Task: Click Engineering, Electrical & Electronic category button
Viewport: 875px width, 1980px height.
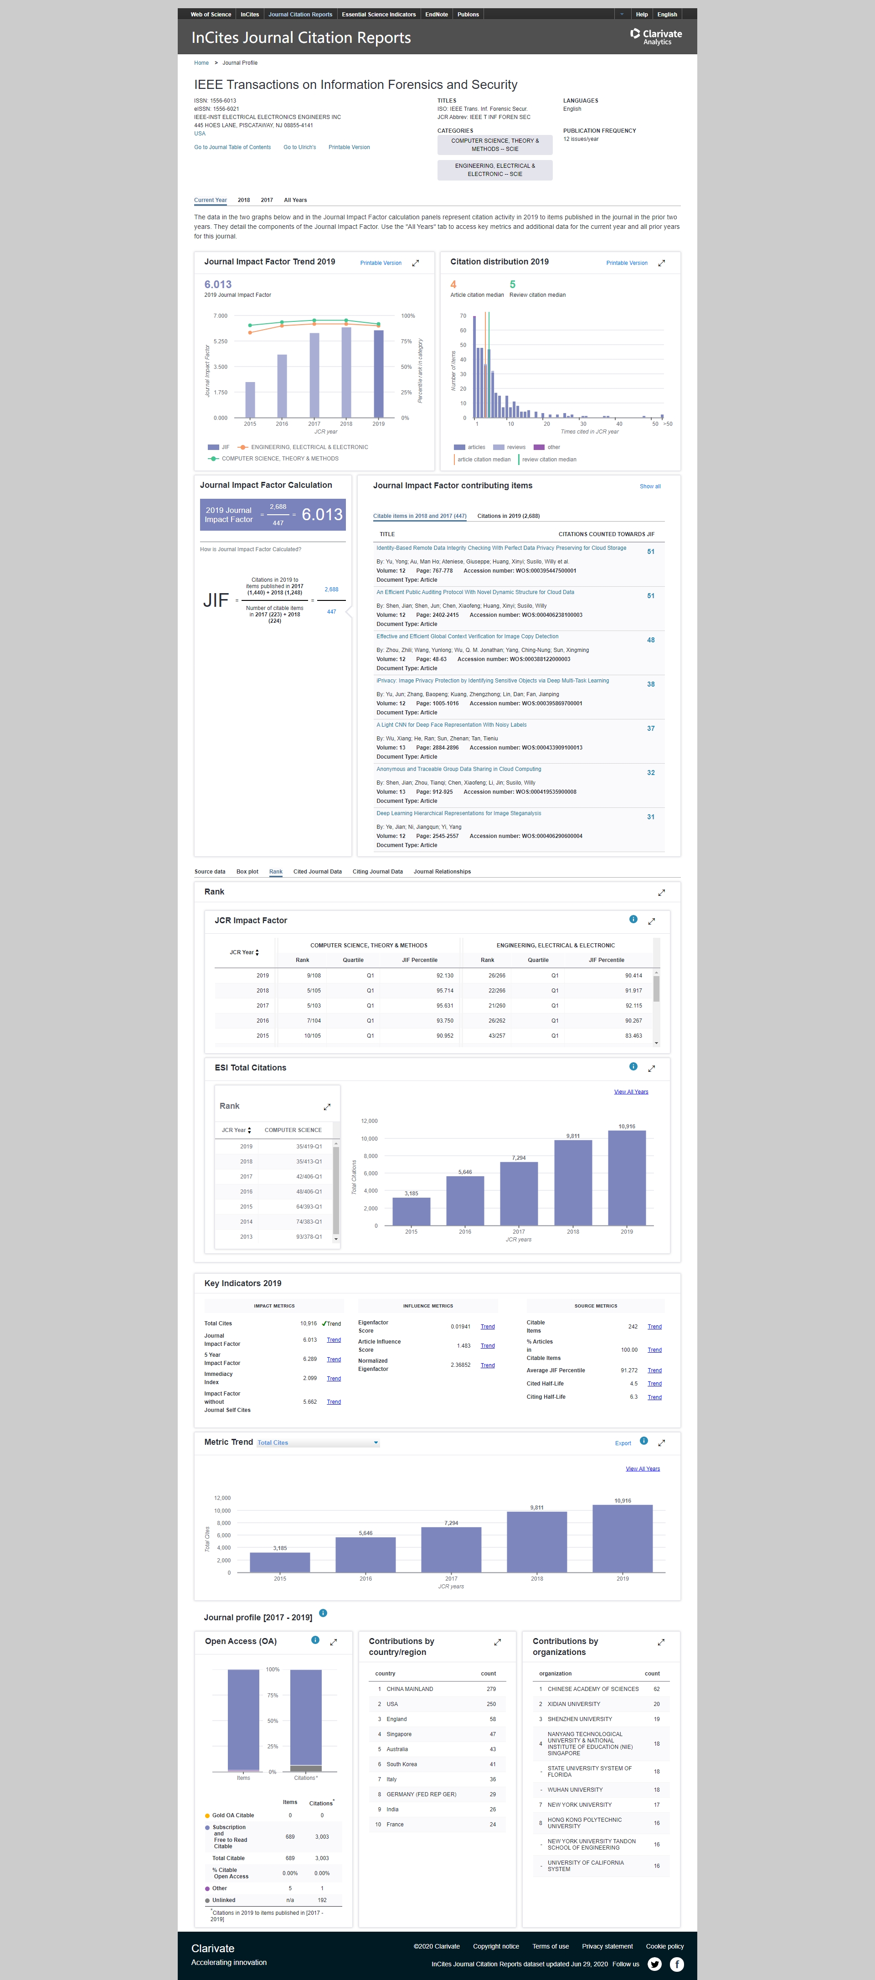Action: tap(495, 170)
